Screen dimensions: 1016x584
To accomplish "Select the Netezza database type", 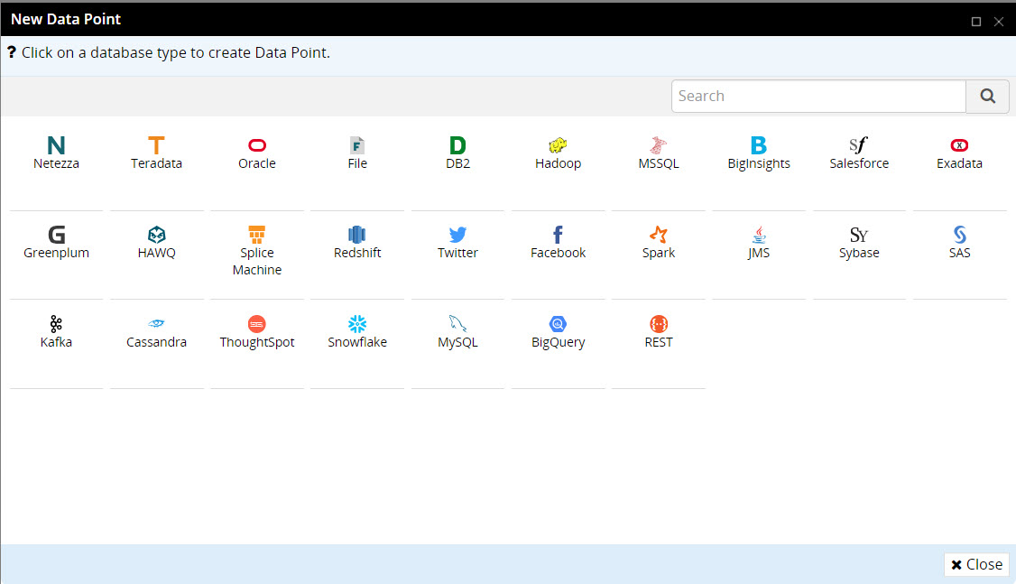I will pyautogui.click(x=56, y=146).
